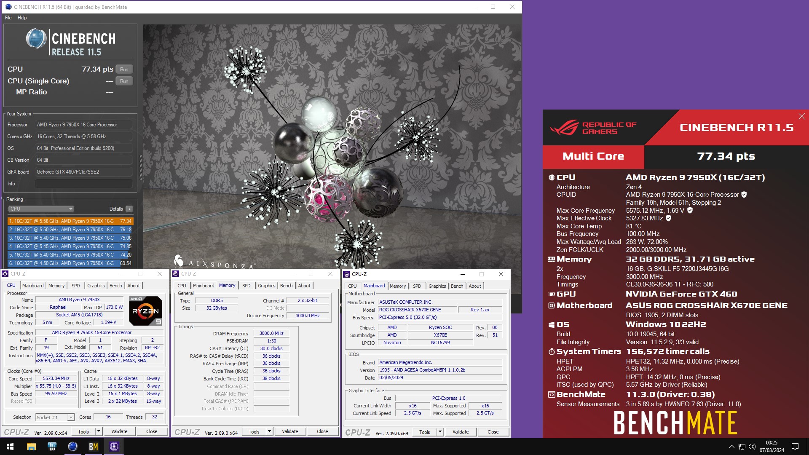Click the Core Speed 5573.34 MHz value
This screenshot has height=455, width=809.
point(56,378)
